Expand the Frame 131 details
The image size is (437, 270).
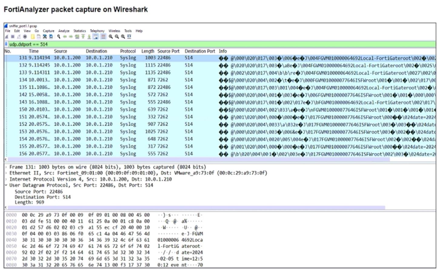[x=6, y=167]
